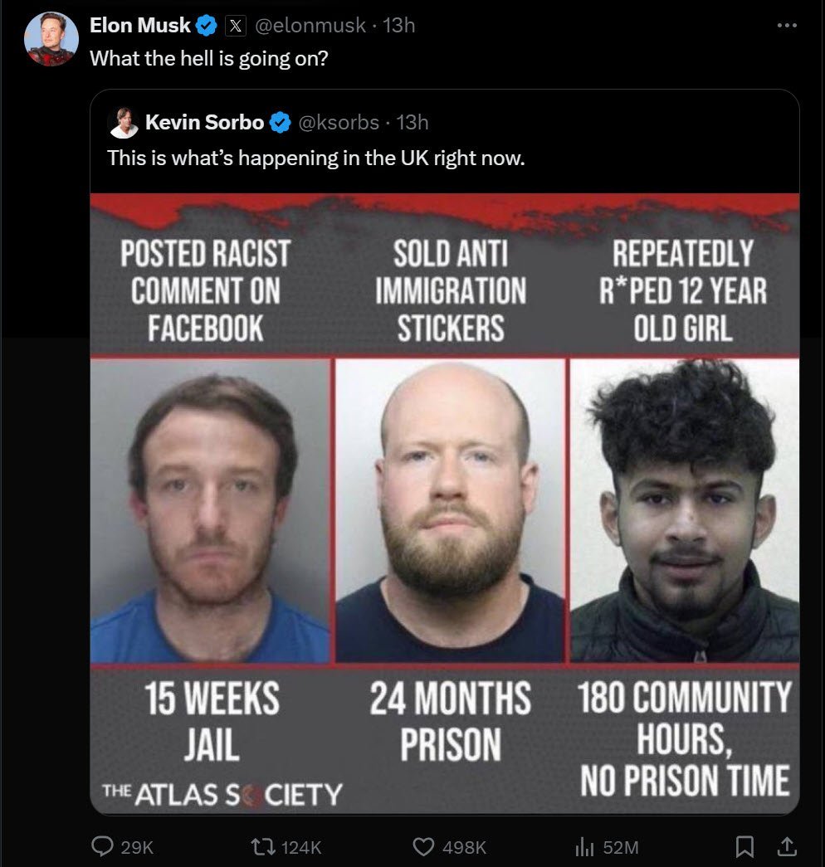Open the 13h timestamp beside @ksorbs
This screenshot has width=825, height=867.
pyautogui.click(x=412, y=122)
